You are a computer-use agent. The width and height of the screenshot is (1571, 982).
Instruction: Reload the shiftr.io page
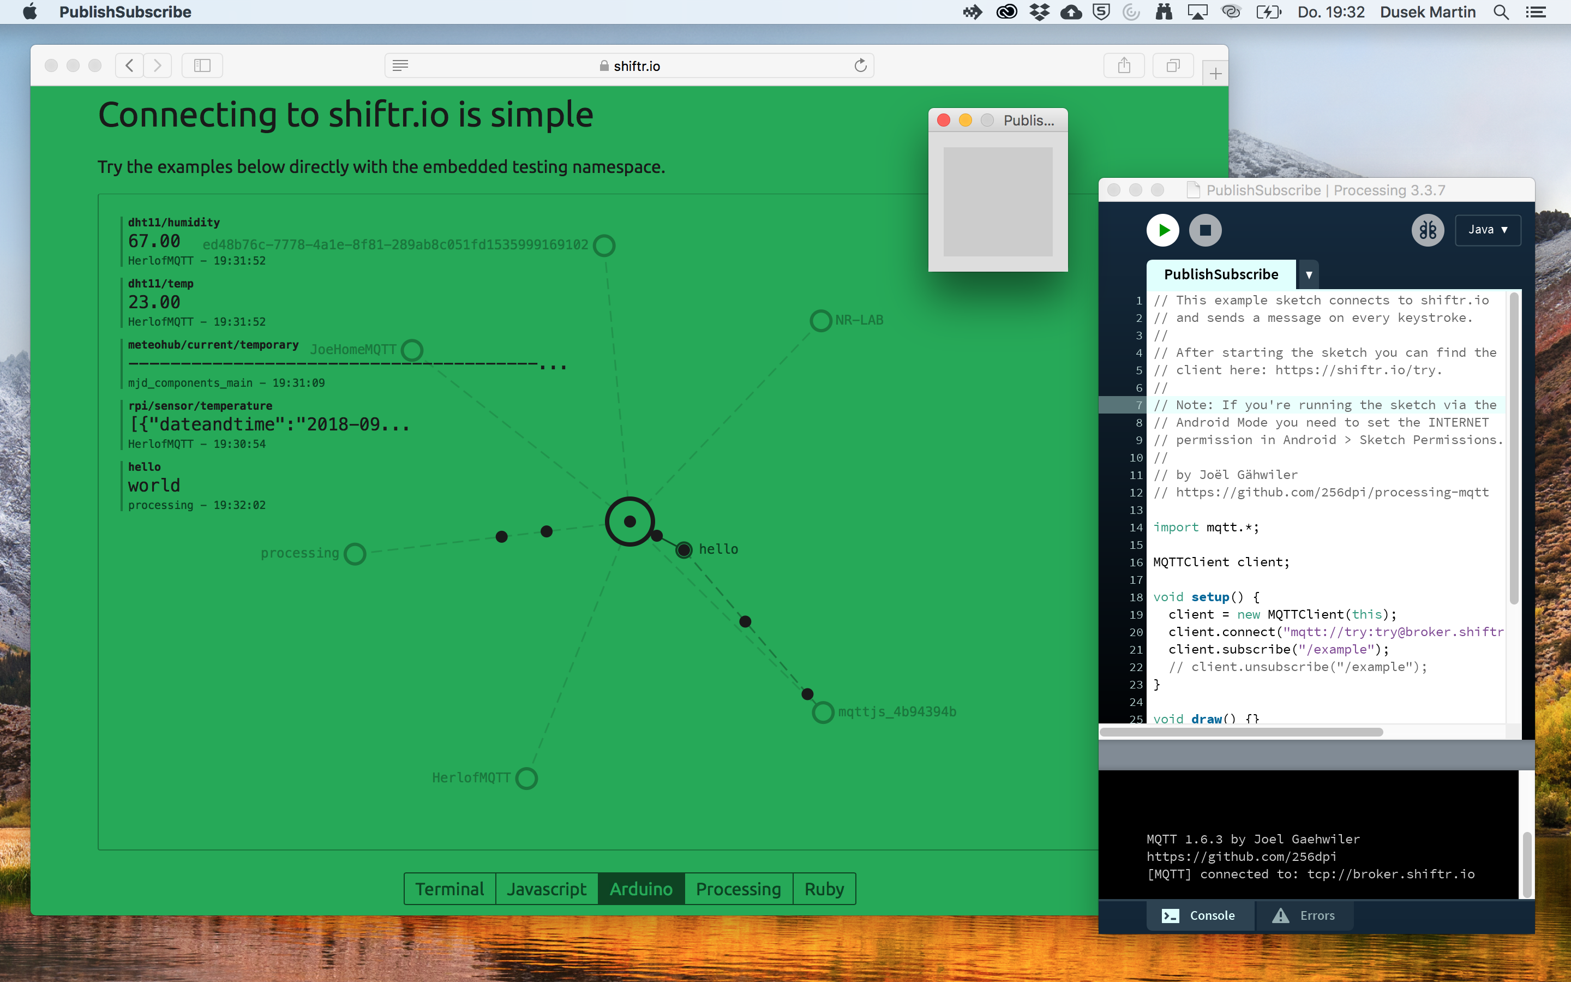coord(860,65)
